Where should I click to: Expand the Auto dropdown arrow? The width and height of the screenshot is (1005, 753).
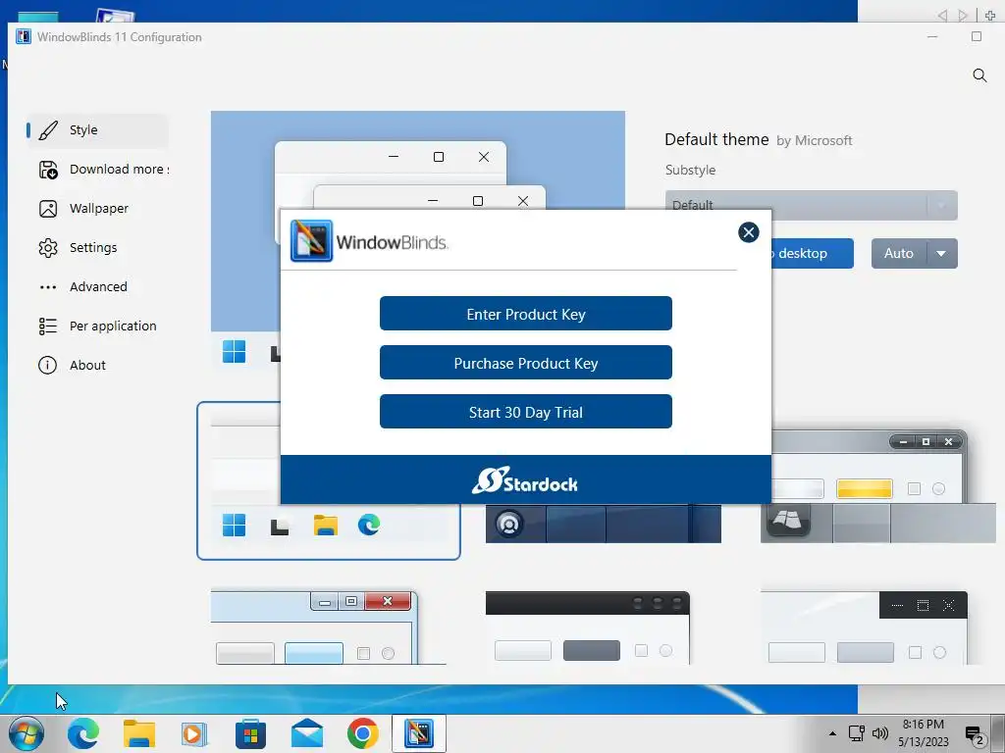point(941,254)
